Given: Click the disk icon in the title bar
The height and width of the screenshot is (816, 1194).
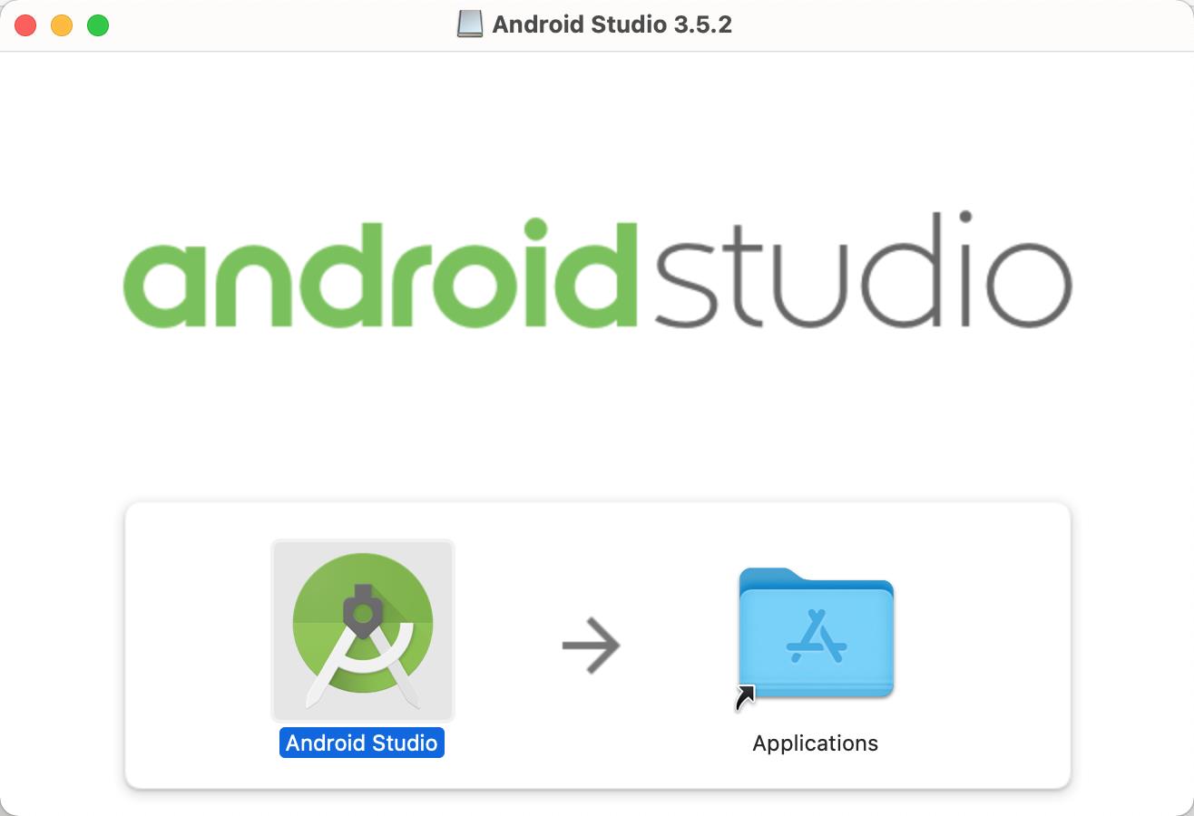Looking at the screenshot, I should click(470, 24).
